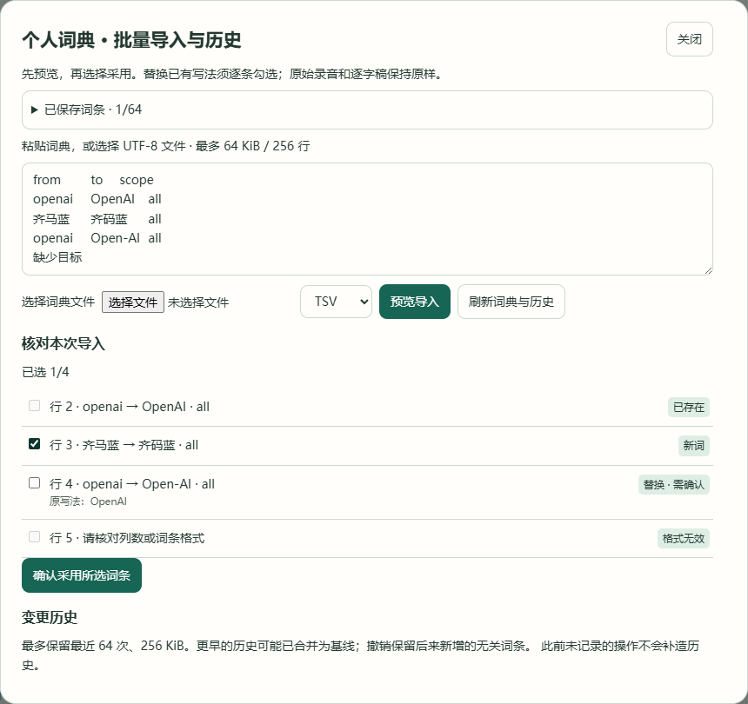Click the 预览导入 button
This screenshot has width=748, height=704.
[415, 302]
